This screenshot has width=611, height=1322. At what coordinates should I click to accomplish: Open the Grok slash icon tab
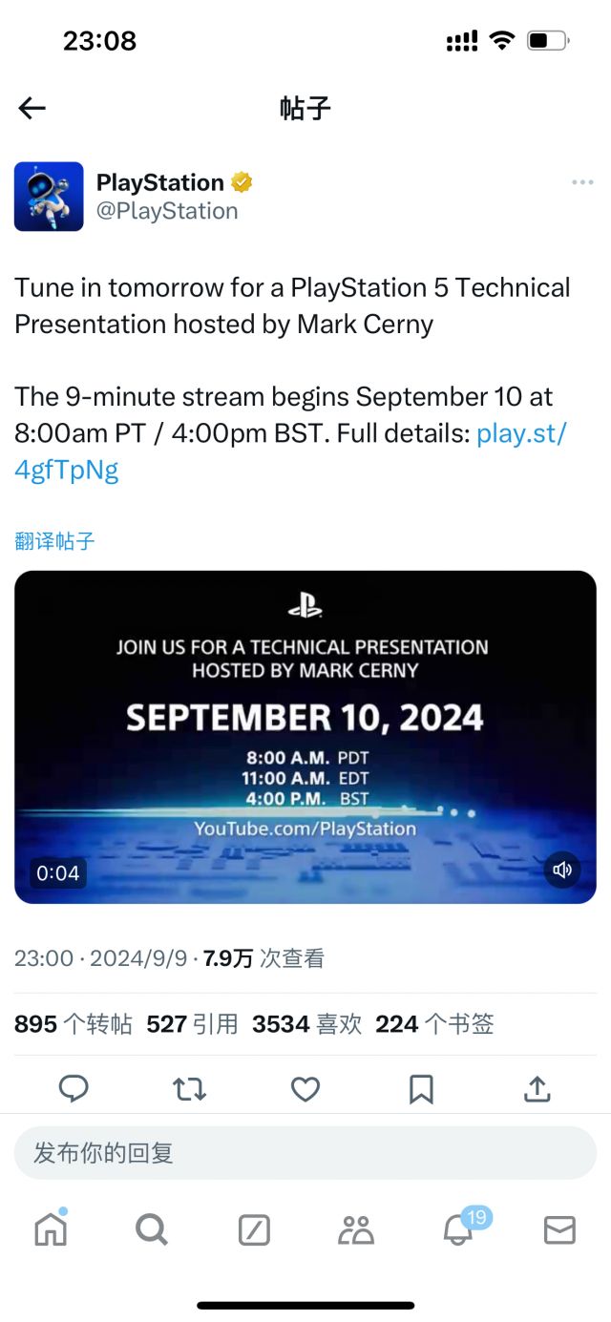coord(254,1230)
